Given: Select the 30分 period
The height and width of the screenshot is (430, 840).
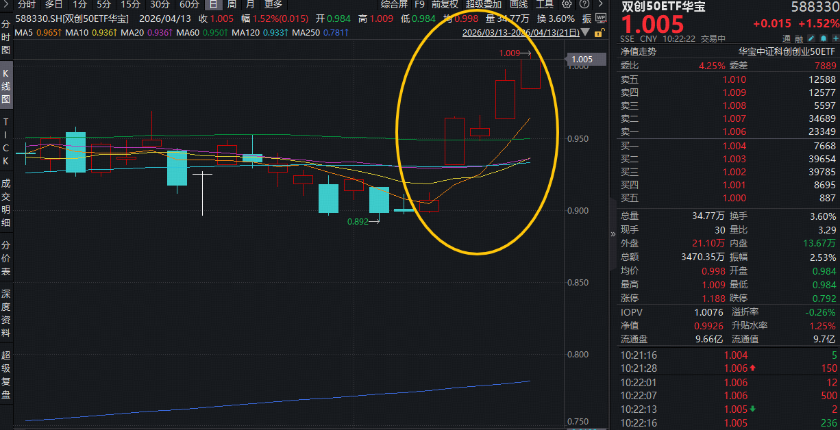Looking at the screenshot, I should (x=160, y=4).
